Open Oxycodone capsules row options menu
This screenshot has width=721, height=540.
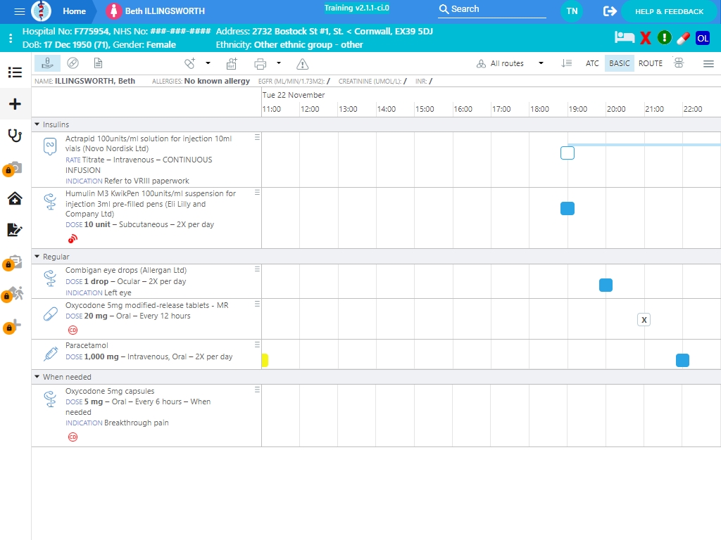pos(257,390)
